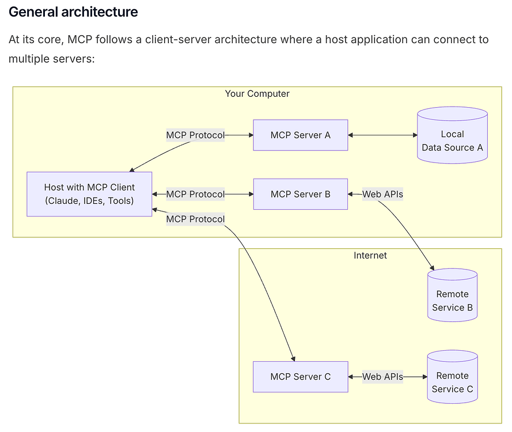Select the MCP Server B node
Image resolution: width=512 pixels, height=432 pixels.
301,194
